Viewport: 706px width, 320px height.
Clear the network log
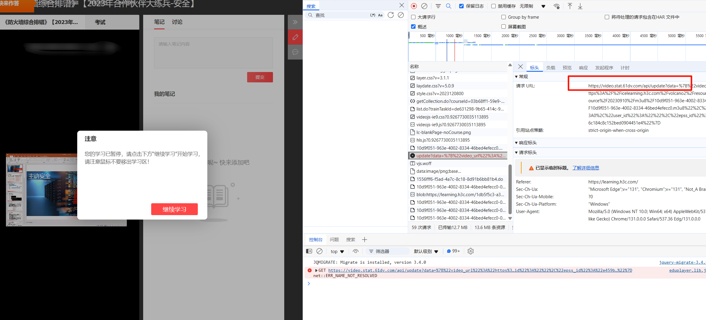coord(424,6)
